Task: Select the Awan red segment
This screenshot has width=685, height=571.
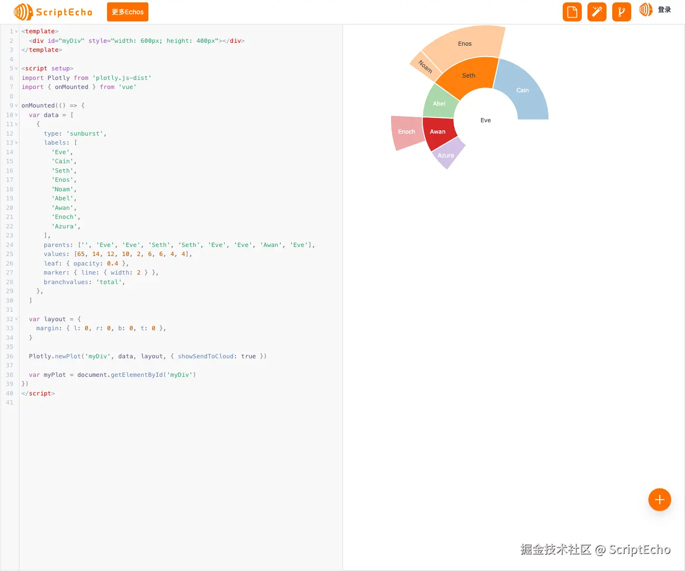Action: (x=438, y=132)
